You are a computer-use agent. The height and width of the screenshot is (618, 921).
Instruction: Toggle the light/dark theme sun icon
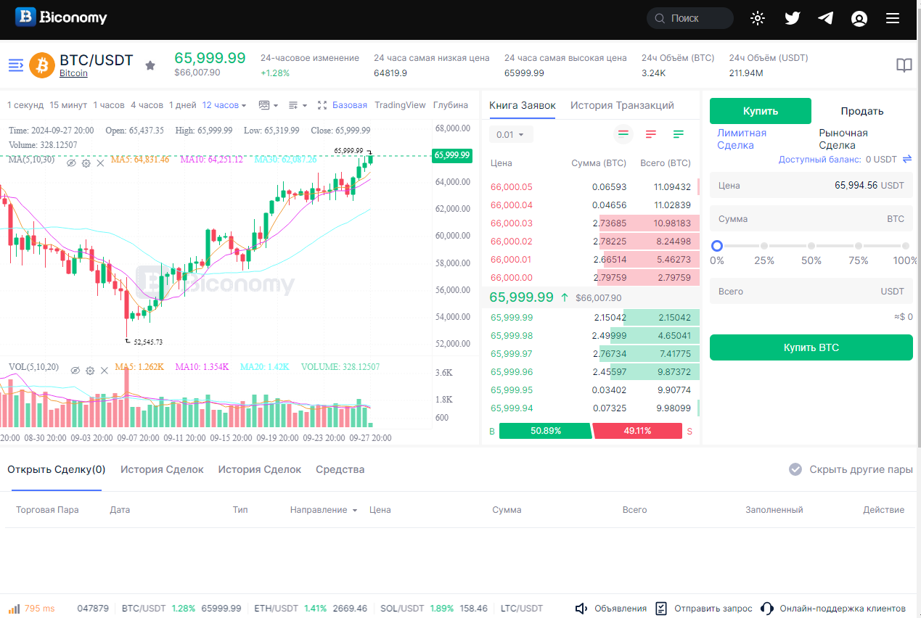point(758,18)
